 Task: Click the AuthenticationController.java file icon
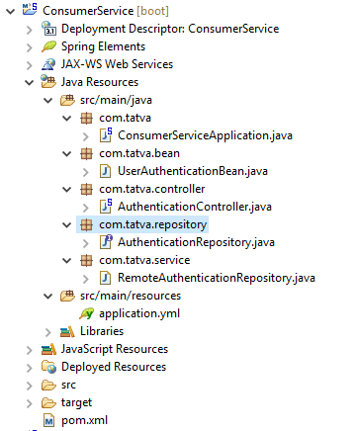(x=106, y=207)
